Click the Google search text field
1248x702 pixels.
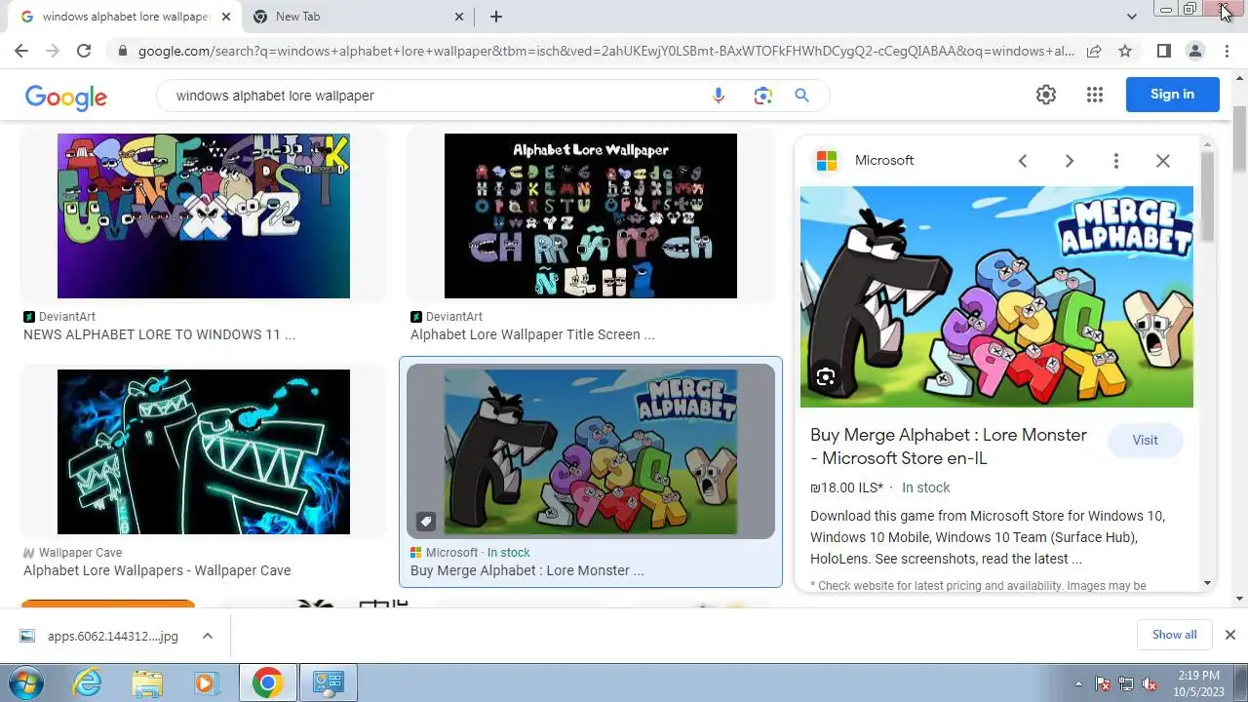coord(437,96)
